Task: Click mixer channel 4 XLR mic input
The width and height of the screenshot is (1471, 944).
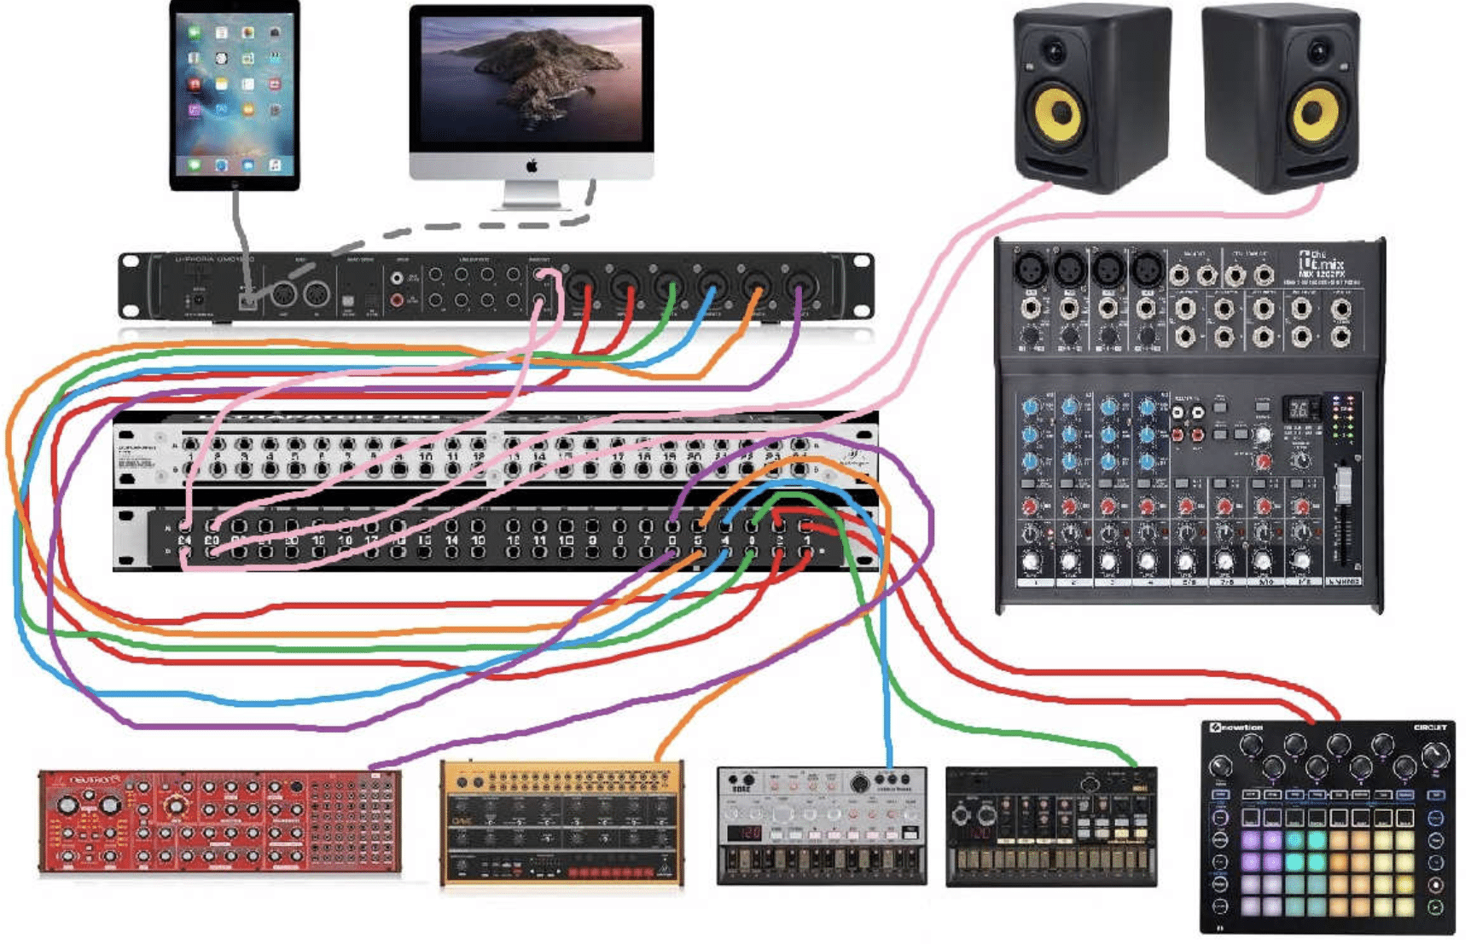Action: point(1147,269)
